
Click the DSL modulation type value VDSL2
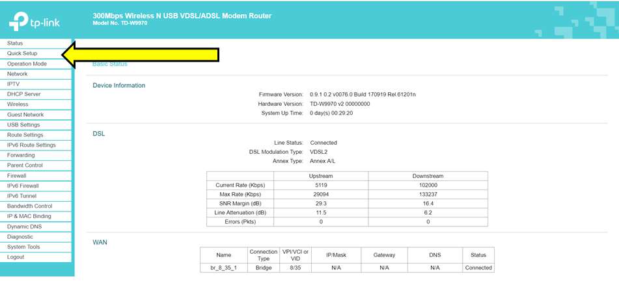click(x=319, y=152)
